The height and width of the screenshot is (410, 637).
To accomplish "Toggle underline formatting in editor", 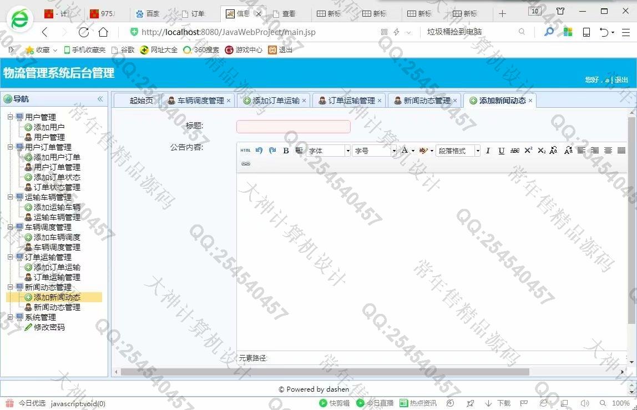I will [501, 151].
